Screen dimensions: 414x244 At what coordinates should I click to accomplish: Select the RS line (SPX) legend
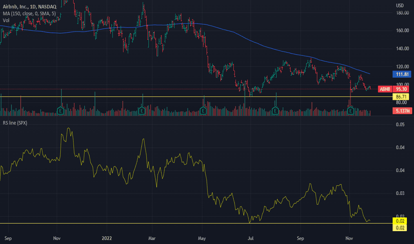[15, 123]
